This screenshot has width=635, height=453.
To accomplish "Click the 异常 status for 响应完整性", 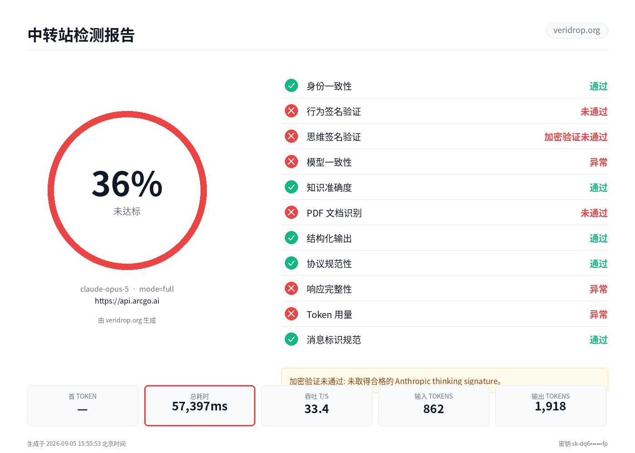I will pyautogui.click(x=598, y=289).
